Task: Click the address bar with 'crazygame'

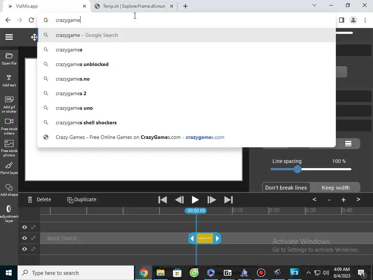Action: pos(186,20)
